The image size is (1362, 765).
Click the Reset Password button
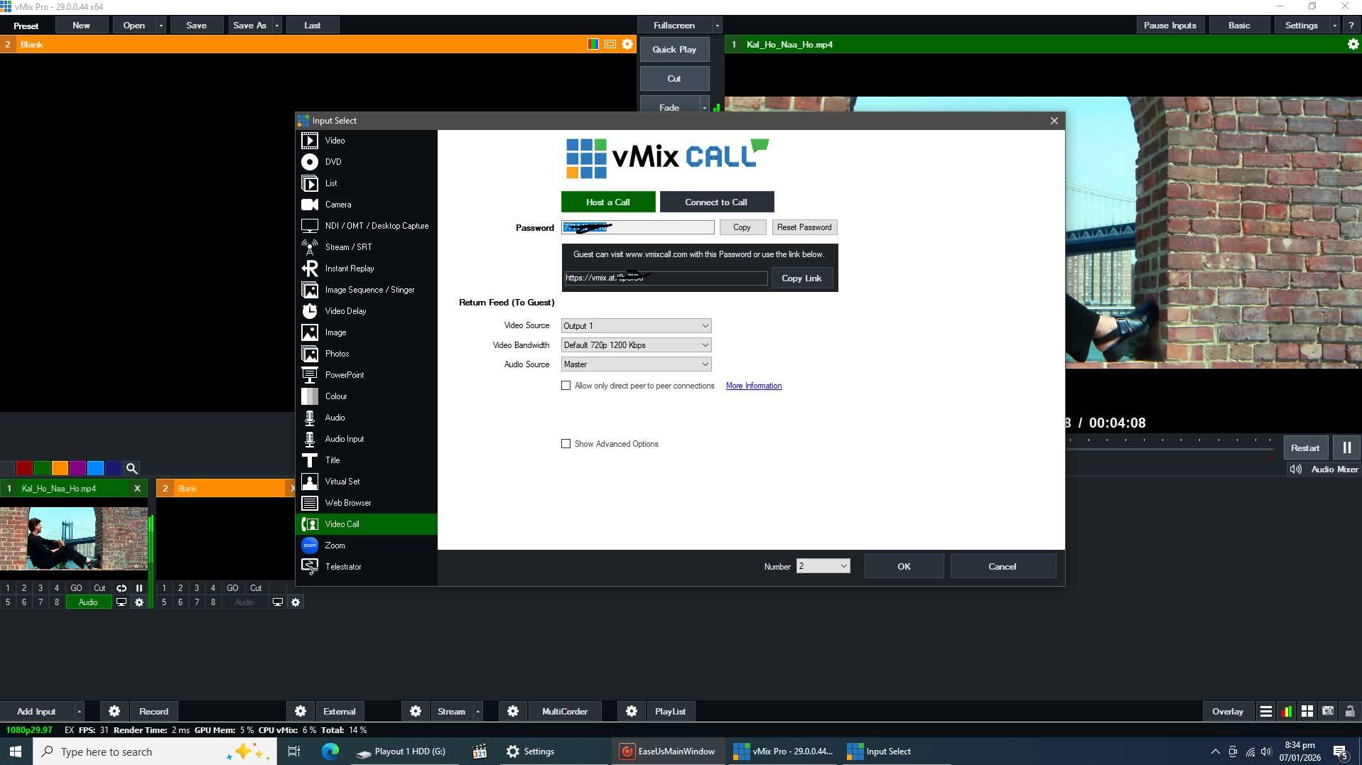804,227
